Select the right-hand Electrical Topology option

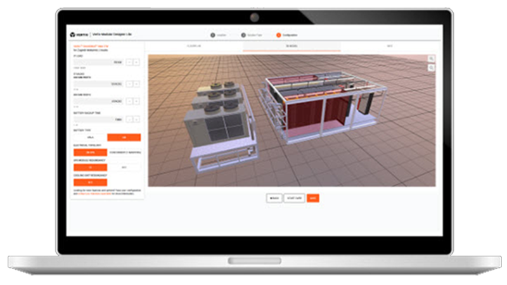pyautogui.click(x=124, y=152)
